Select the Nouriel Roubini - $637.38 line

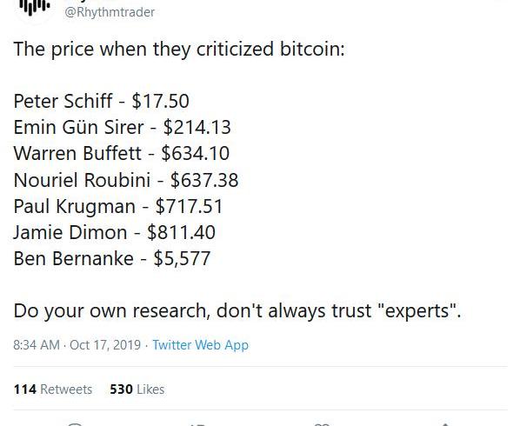click(x=126, y=180)
